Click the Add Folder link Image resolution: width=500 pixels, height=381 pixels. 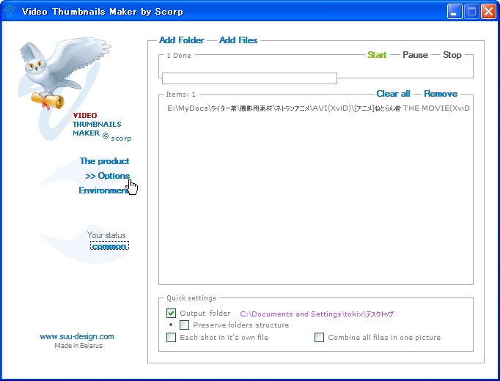click(181, 40)
